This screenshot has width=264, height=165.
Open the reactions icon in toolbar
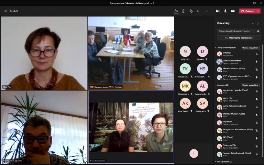pos(191,11)
